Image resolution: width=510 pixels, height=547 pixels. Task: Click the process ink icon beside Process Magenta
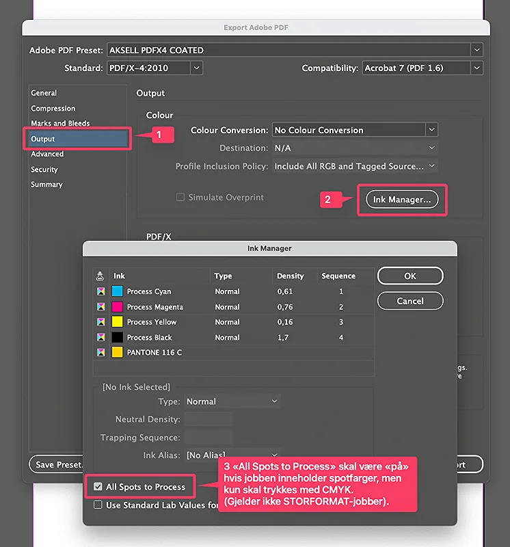pyautogui.click(x=100, y=306)
